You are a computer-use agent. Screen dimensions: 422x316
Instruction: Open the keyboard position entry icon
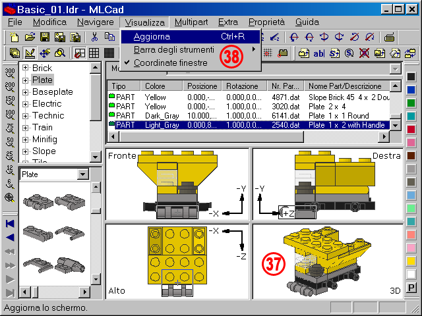click(389, 37)
